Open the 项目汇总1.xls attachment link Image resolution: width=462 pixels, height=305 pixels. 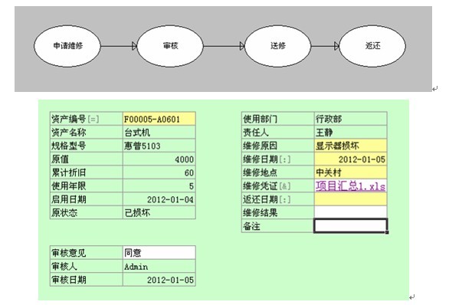click(350, 186)
